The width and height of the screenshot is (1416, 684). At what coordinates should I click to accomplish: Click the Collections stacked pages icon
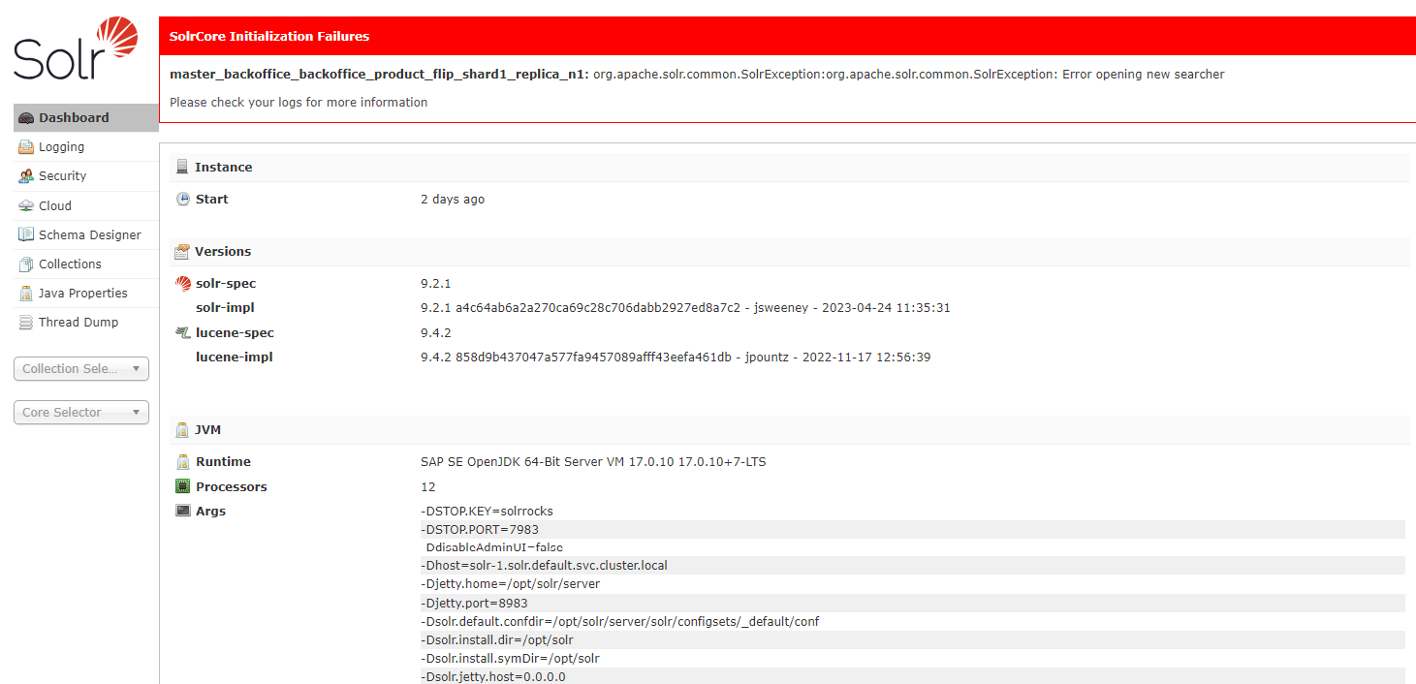click(x=26, y=264)
